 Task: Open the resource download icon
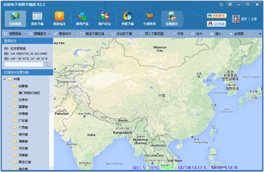(x=128, y=16)
